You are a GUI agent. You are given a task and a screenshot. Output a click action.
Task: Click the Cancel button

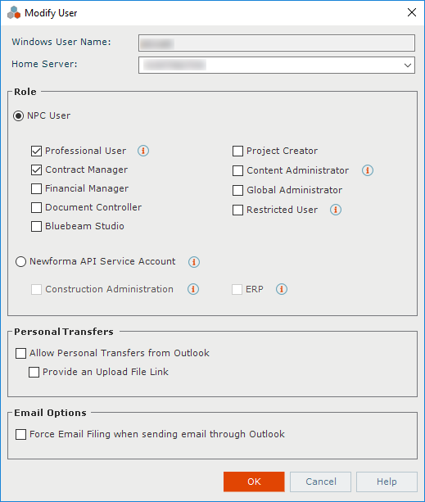click(x=320, y=482)
